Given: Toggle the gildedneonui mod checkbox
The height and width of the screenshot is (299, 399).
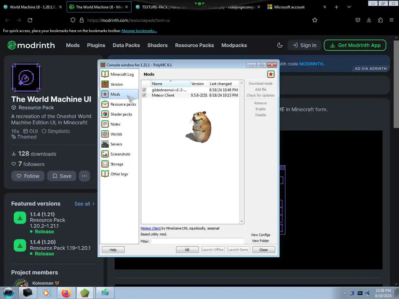Looking at the screenshot, I should pyautogui.click(x=144, y=90).
